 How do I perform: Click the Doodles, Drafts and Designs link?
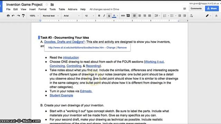point(64,42)
